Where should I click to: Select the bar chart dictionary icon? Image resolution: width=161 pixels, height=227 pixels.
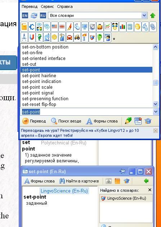[122, 27]
